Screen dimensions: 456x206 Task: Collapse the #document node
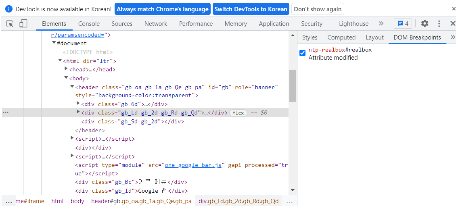(54, 43)
